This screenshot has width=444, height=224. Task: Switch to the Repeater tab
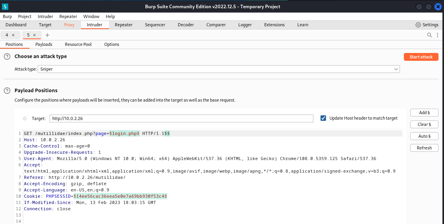[123, 25]
